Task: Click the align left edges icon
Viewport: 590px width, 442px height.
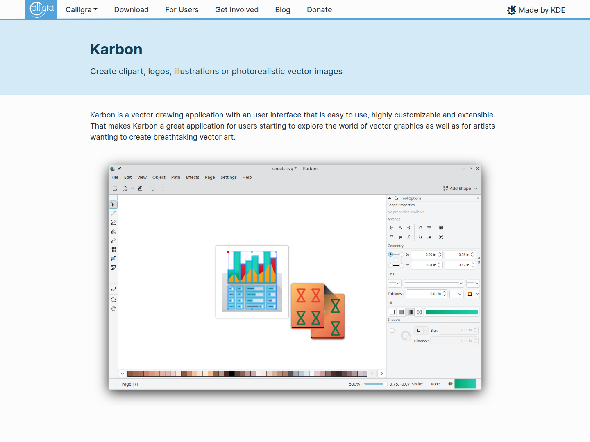Action: [x=392, y=228]
